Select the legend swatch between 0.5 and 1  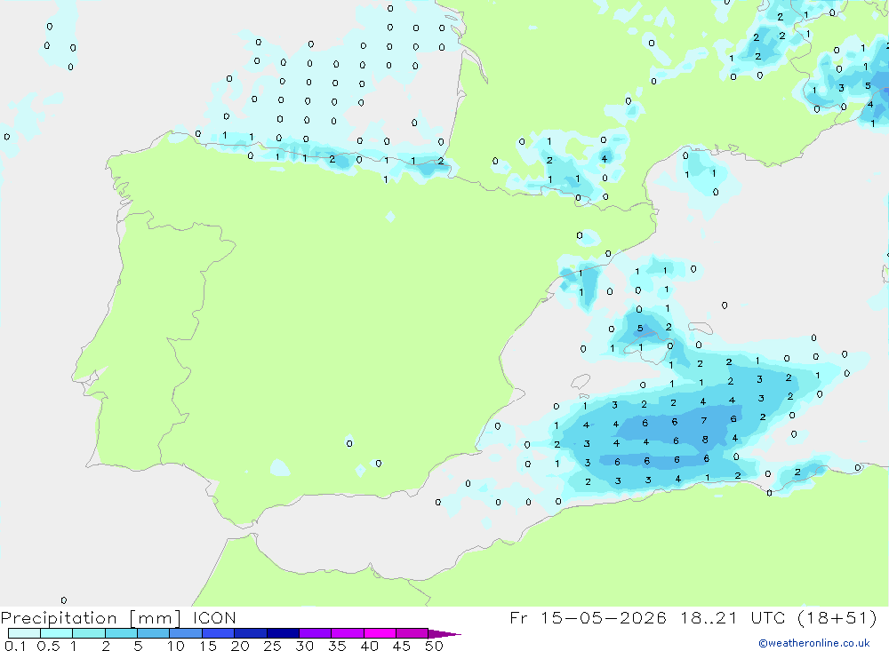click(x=57, y=633)
